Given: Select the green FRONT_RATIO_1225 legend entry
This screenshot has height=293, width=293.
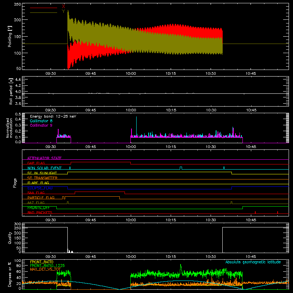Looking at the screenshot, I should tap(47, 266).
